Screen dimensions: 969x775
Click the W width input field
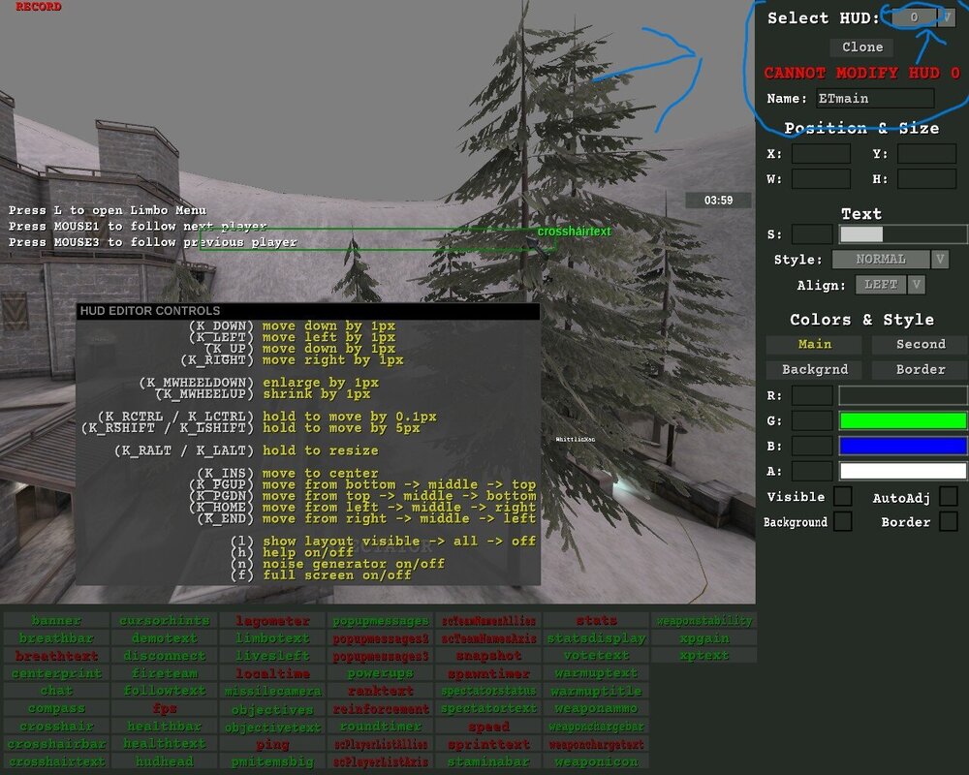coord(821,179)
